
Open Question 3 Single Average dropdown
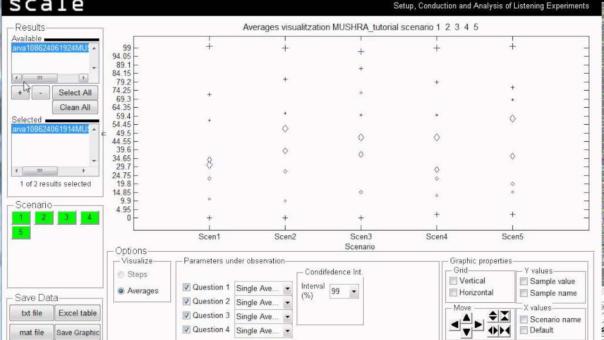(263, 317)
